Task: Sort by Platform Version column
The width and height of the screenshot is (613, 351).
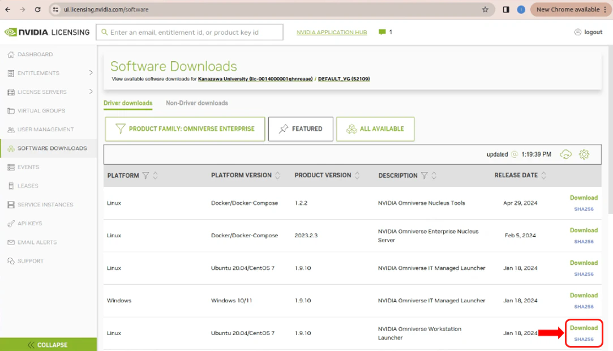Action: pyautogui.click(x=277, y=175)
